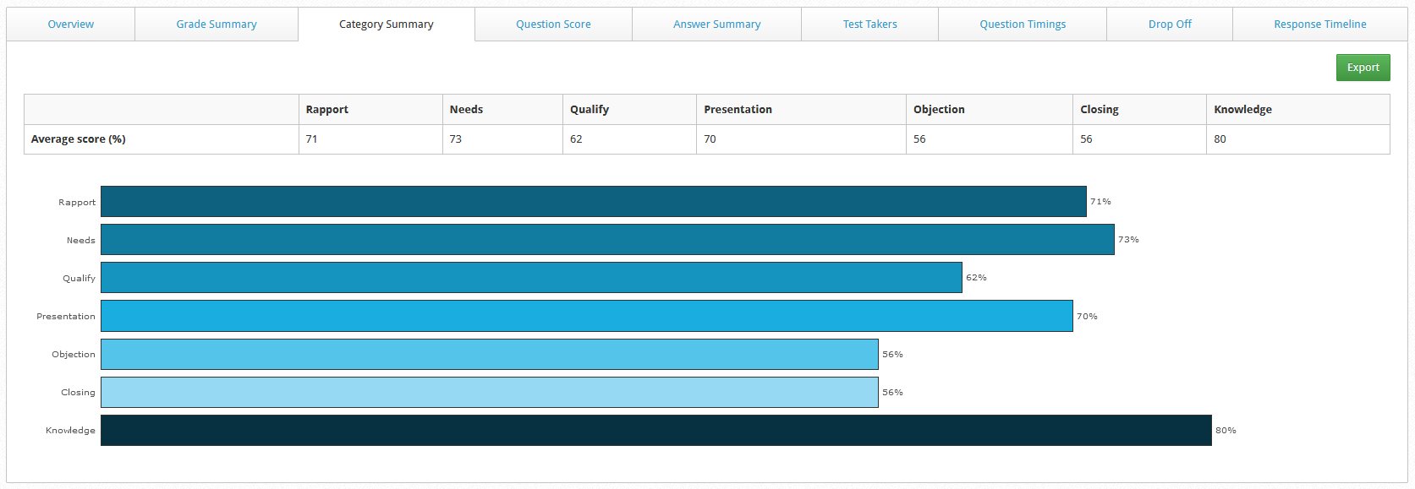Switch to the Grade Summary tab

point(217,24)
